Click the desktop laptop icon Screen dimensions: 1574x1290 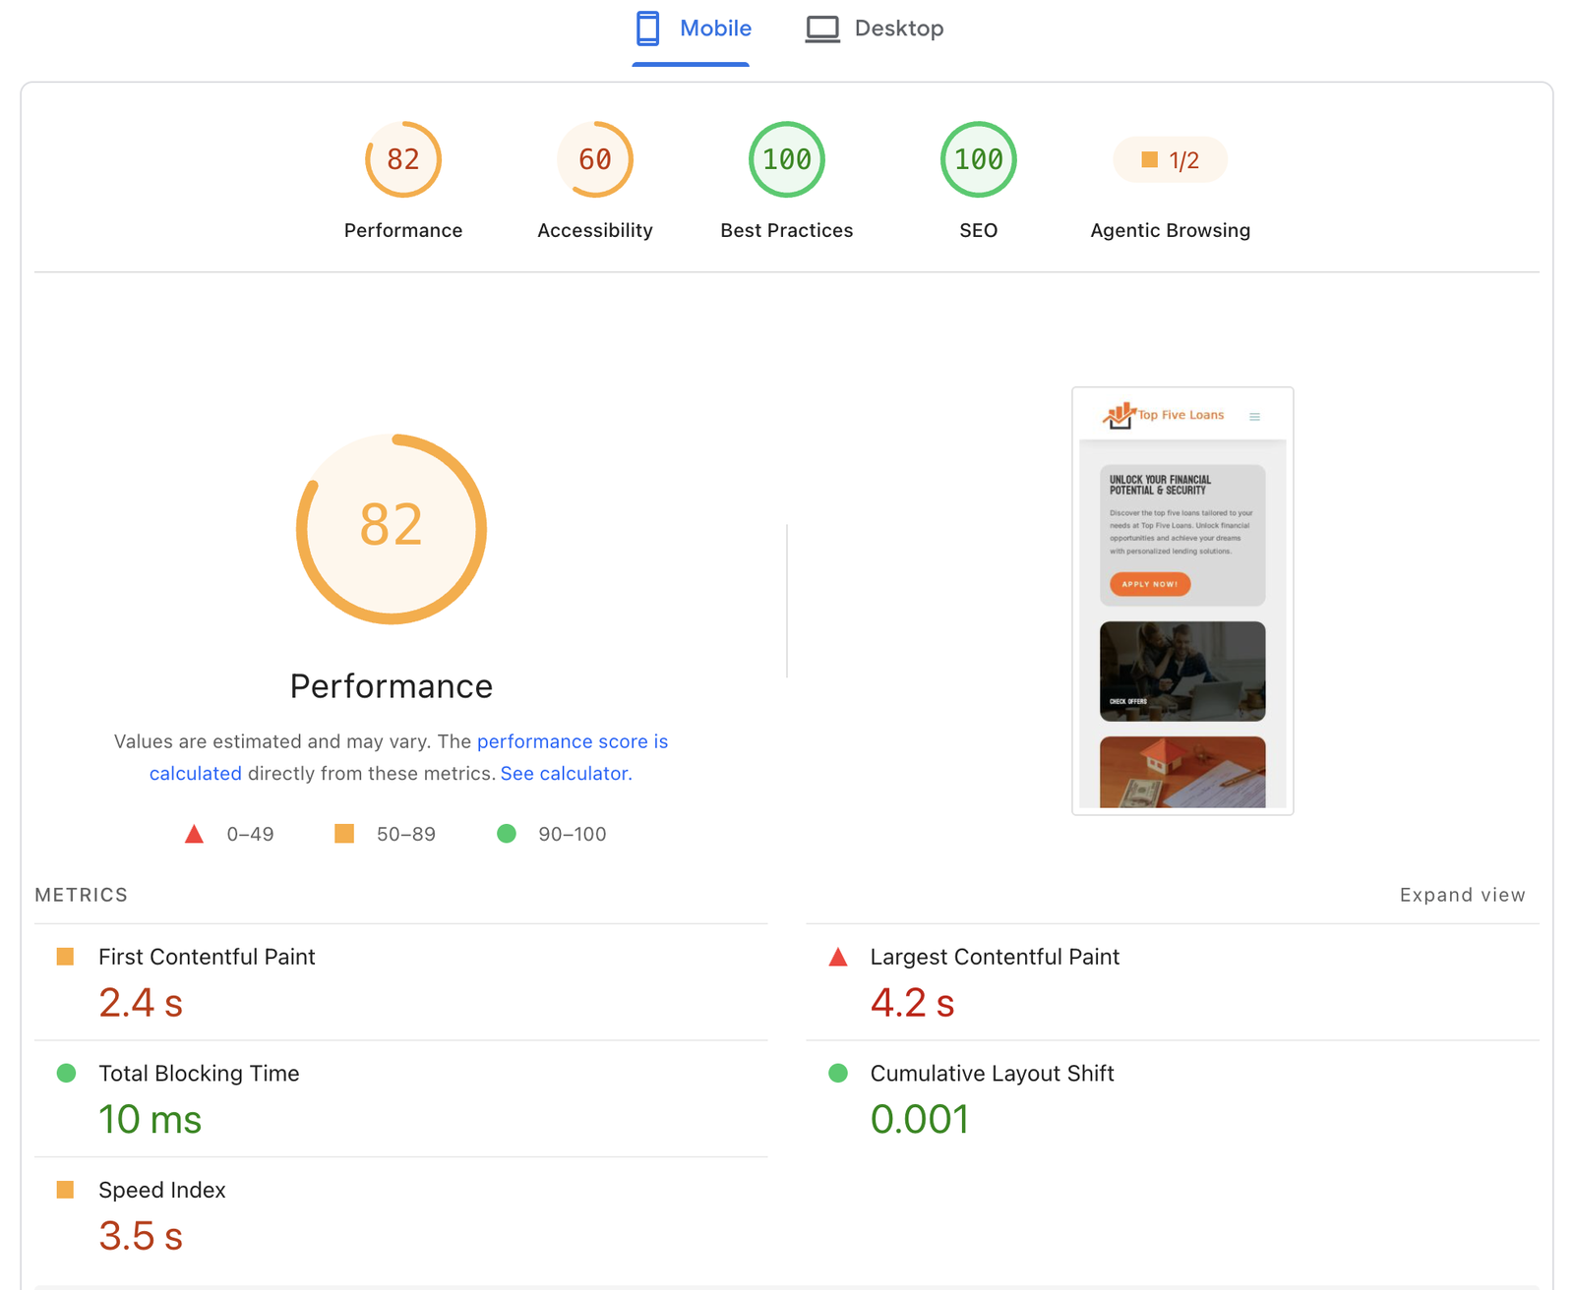pyautogui.click(x=822, y=29)
